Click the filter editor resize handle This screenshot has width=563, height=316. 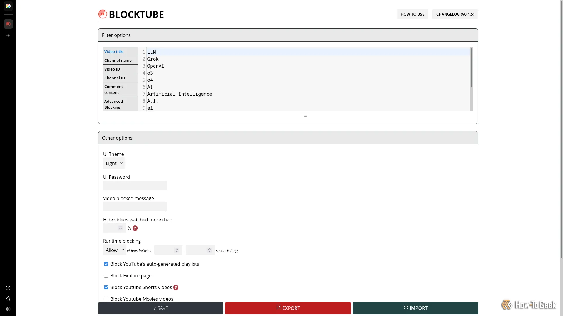[x=306, y=116]
